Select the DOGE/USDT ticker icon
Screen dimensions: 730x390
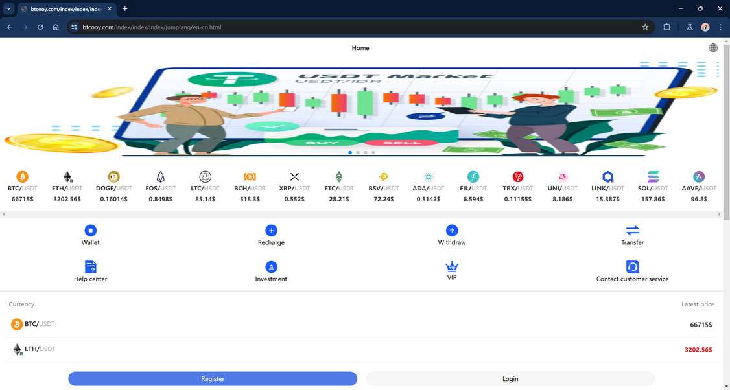(x=113, y=177)
